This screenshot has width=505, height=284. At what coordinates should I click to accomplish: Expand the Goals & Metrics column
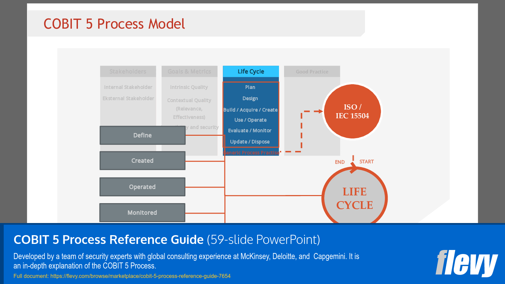pos(189,71)
